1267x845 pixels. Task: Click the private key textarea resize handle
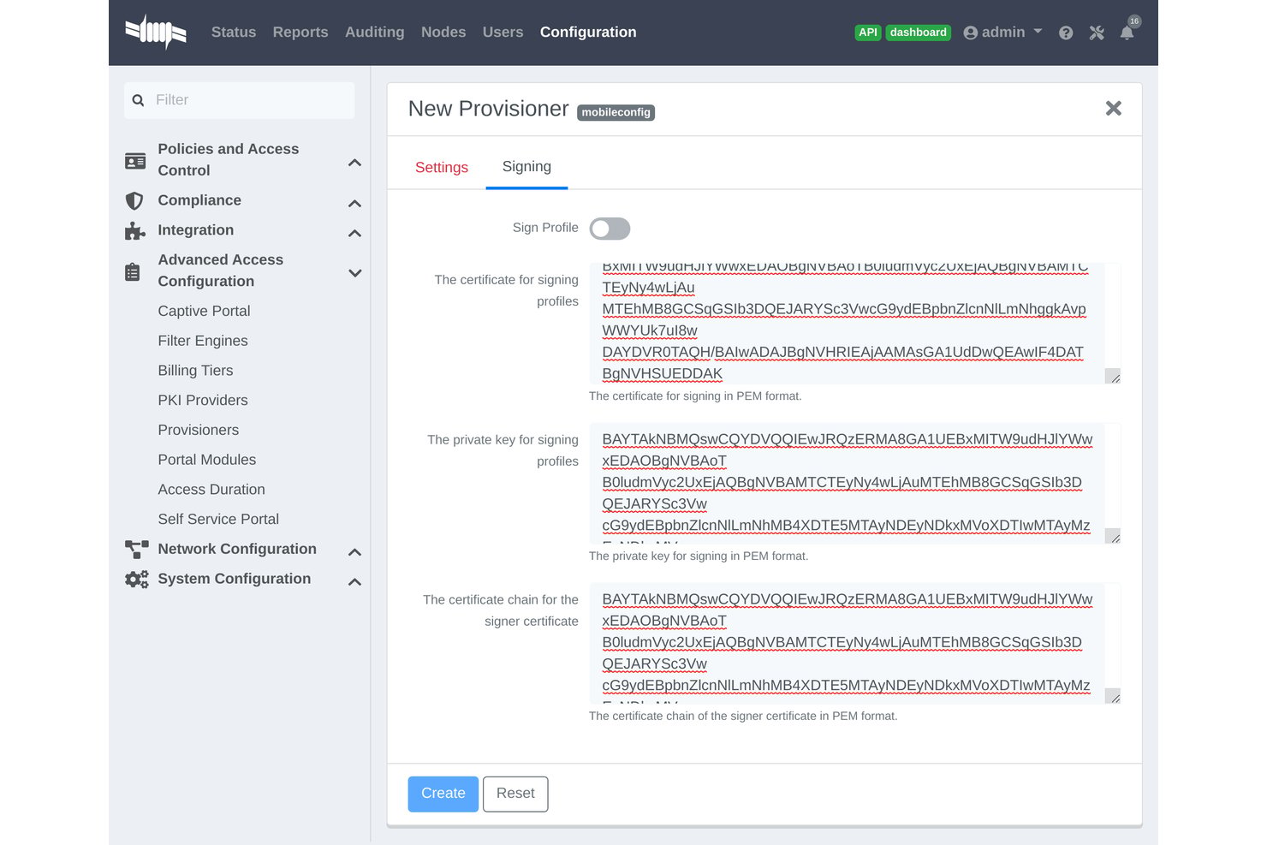coord(1113,536)
